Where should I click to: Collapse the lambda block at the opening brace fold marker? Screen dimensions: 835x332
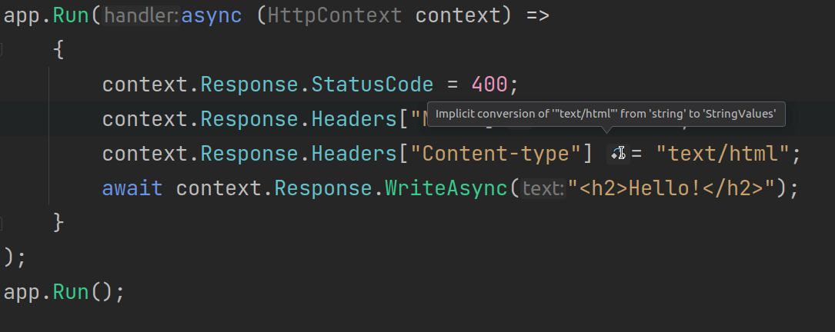point(1,50)
